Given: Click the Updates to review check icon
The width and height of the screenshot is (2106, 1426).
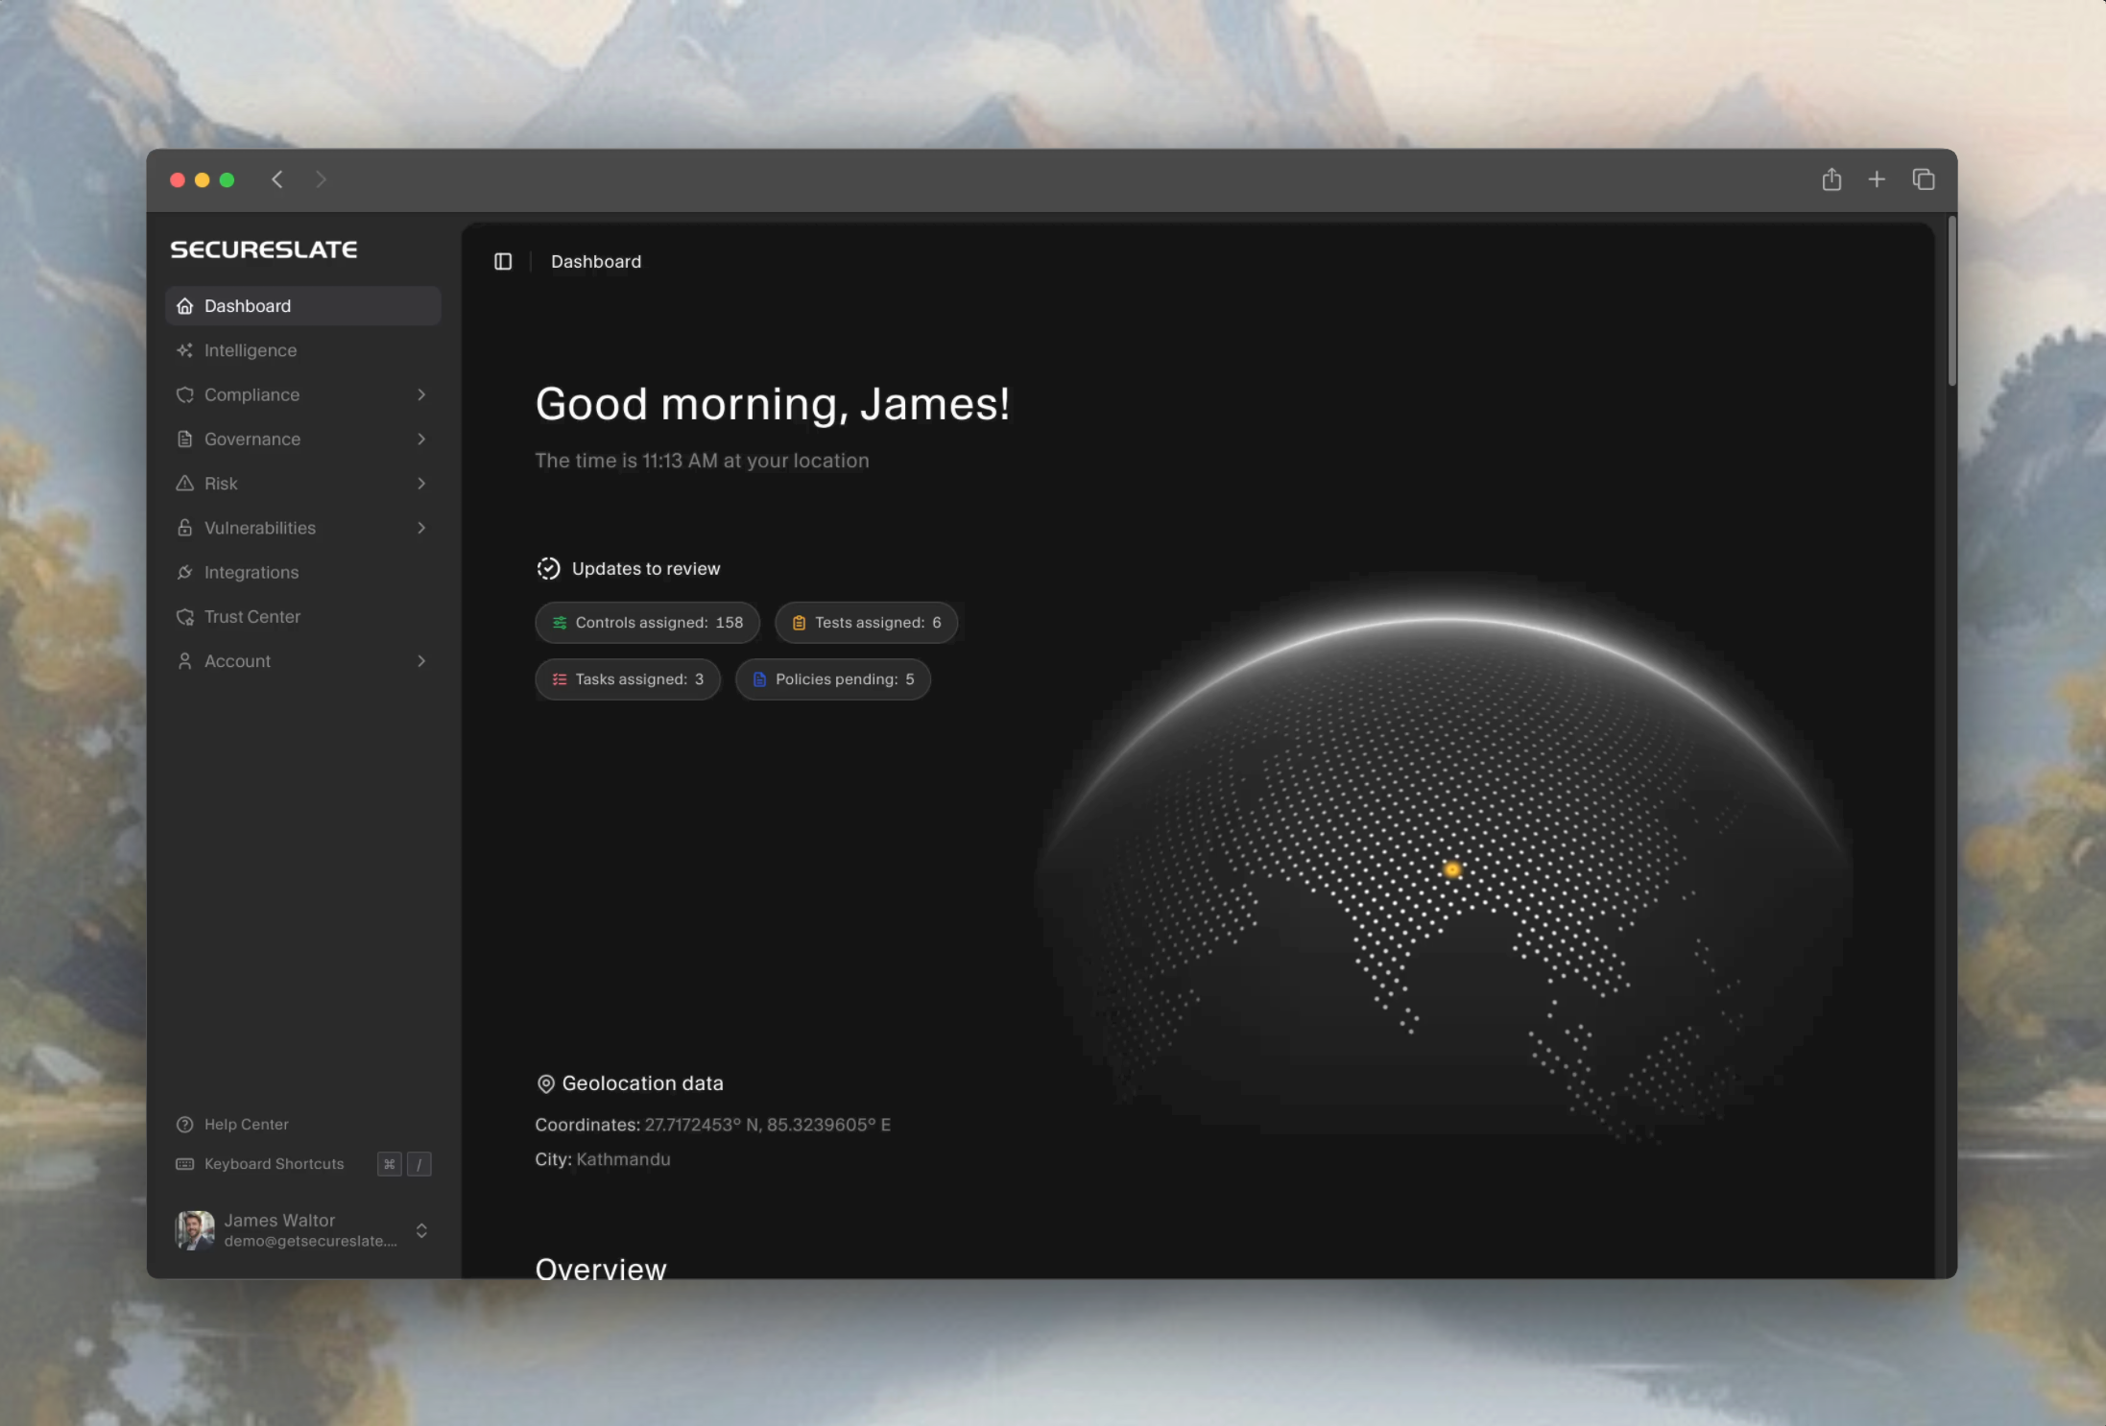Looking at the screenshot, I should click(548, 569).
